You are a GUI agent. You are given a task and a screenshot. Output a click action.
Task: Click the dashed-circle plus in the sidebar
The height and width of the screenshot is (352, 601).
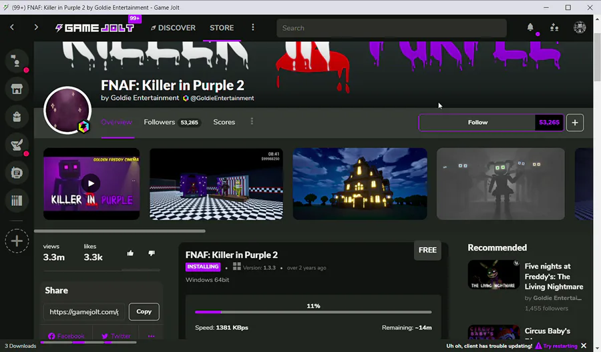pos(17,241)
